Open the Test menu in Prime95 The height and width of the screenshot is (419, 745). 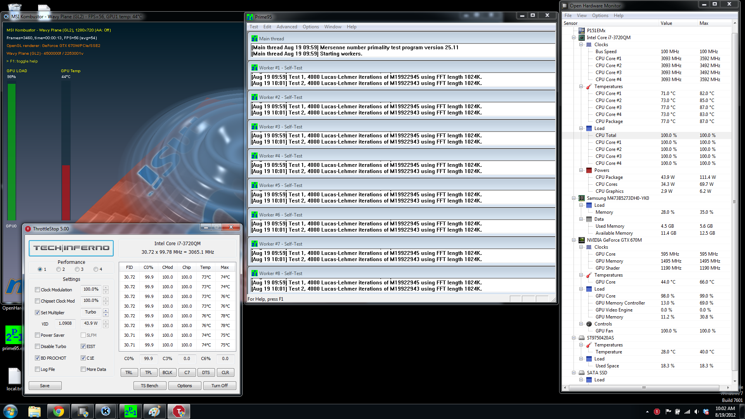254,27
